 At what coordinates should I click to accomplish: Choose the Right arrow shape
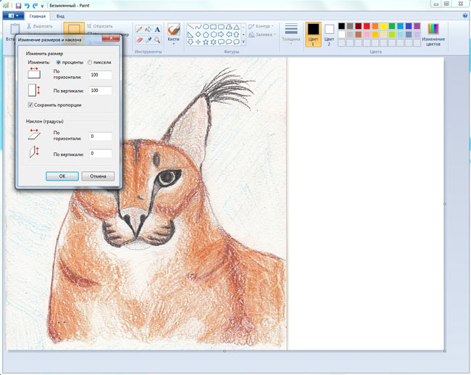(x=221, y=34)
